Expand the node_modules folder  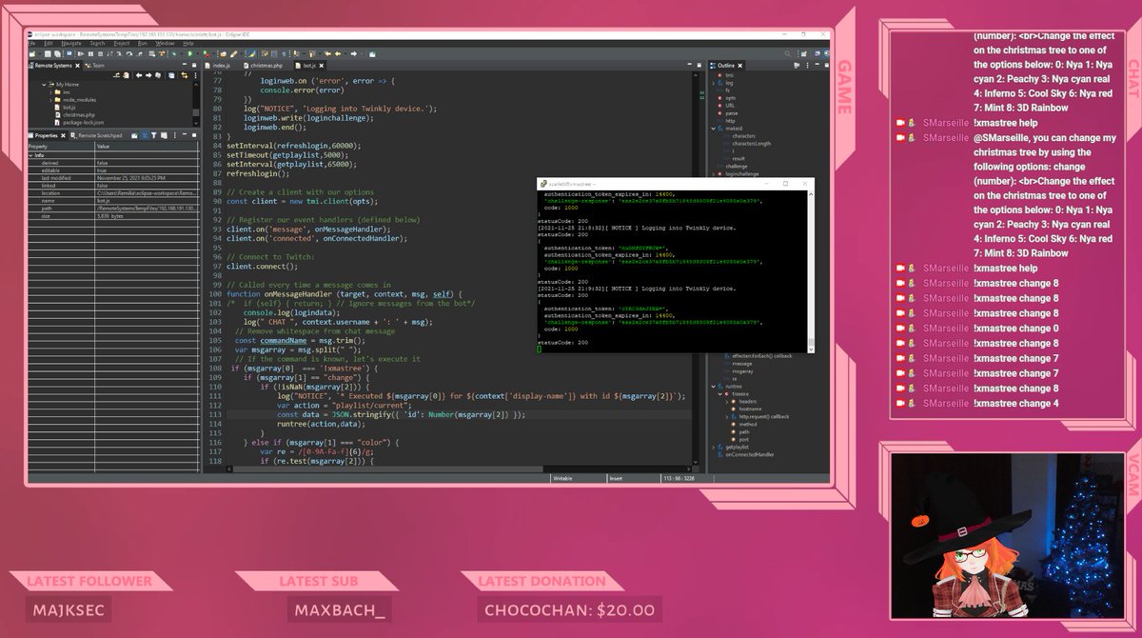click(x=50, y=100)
